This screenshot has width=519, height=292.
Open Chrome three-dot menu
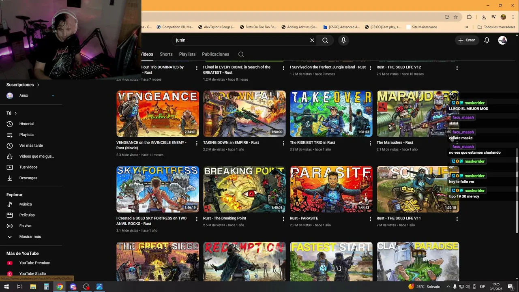513,17
